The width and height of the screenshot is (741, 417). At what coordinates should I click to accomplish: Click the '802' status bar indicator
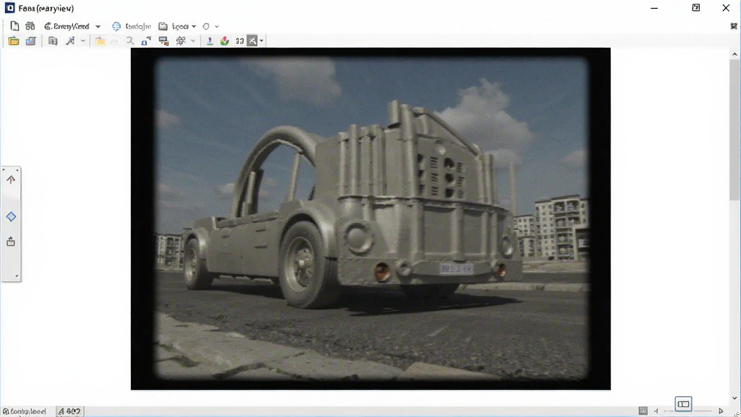tap(69, 411)
